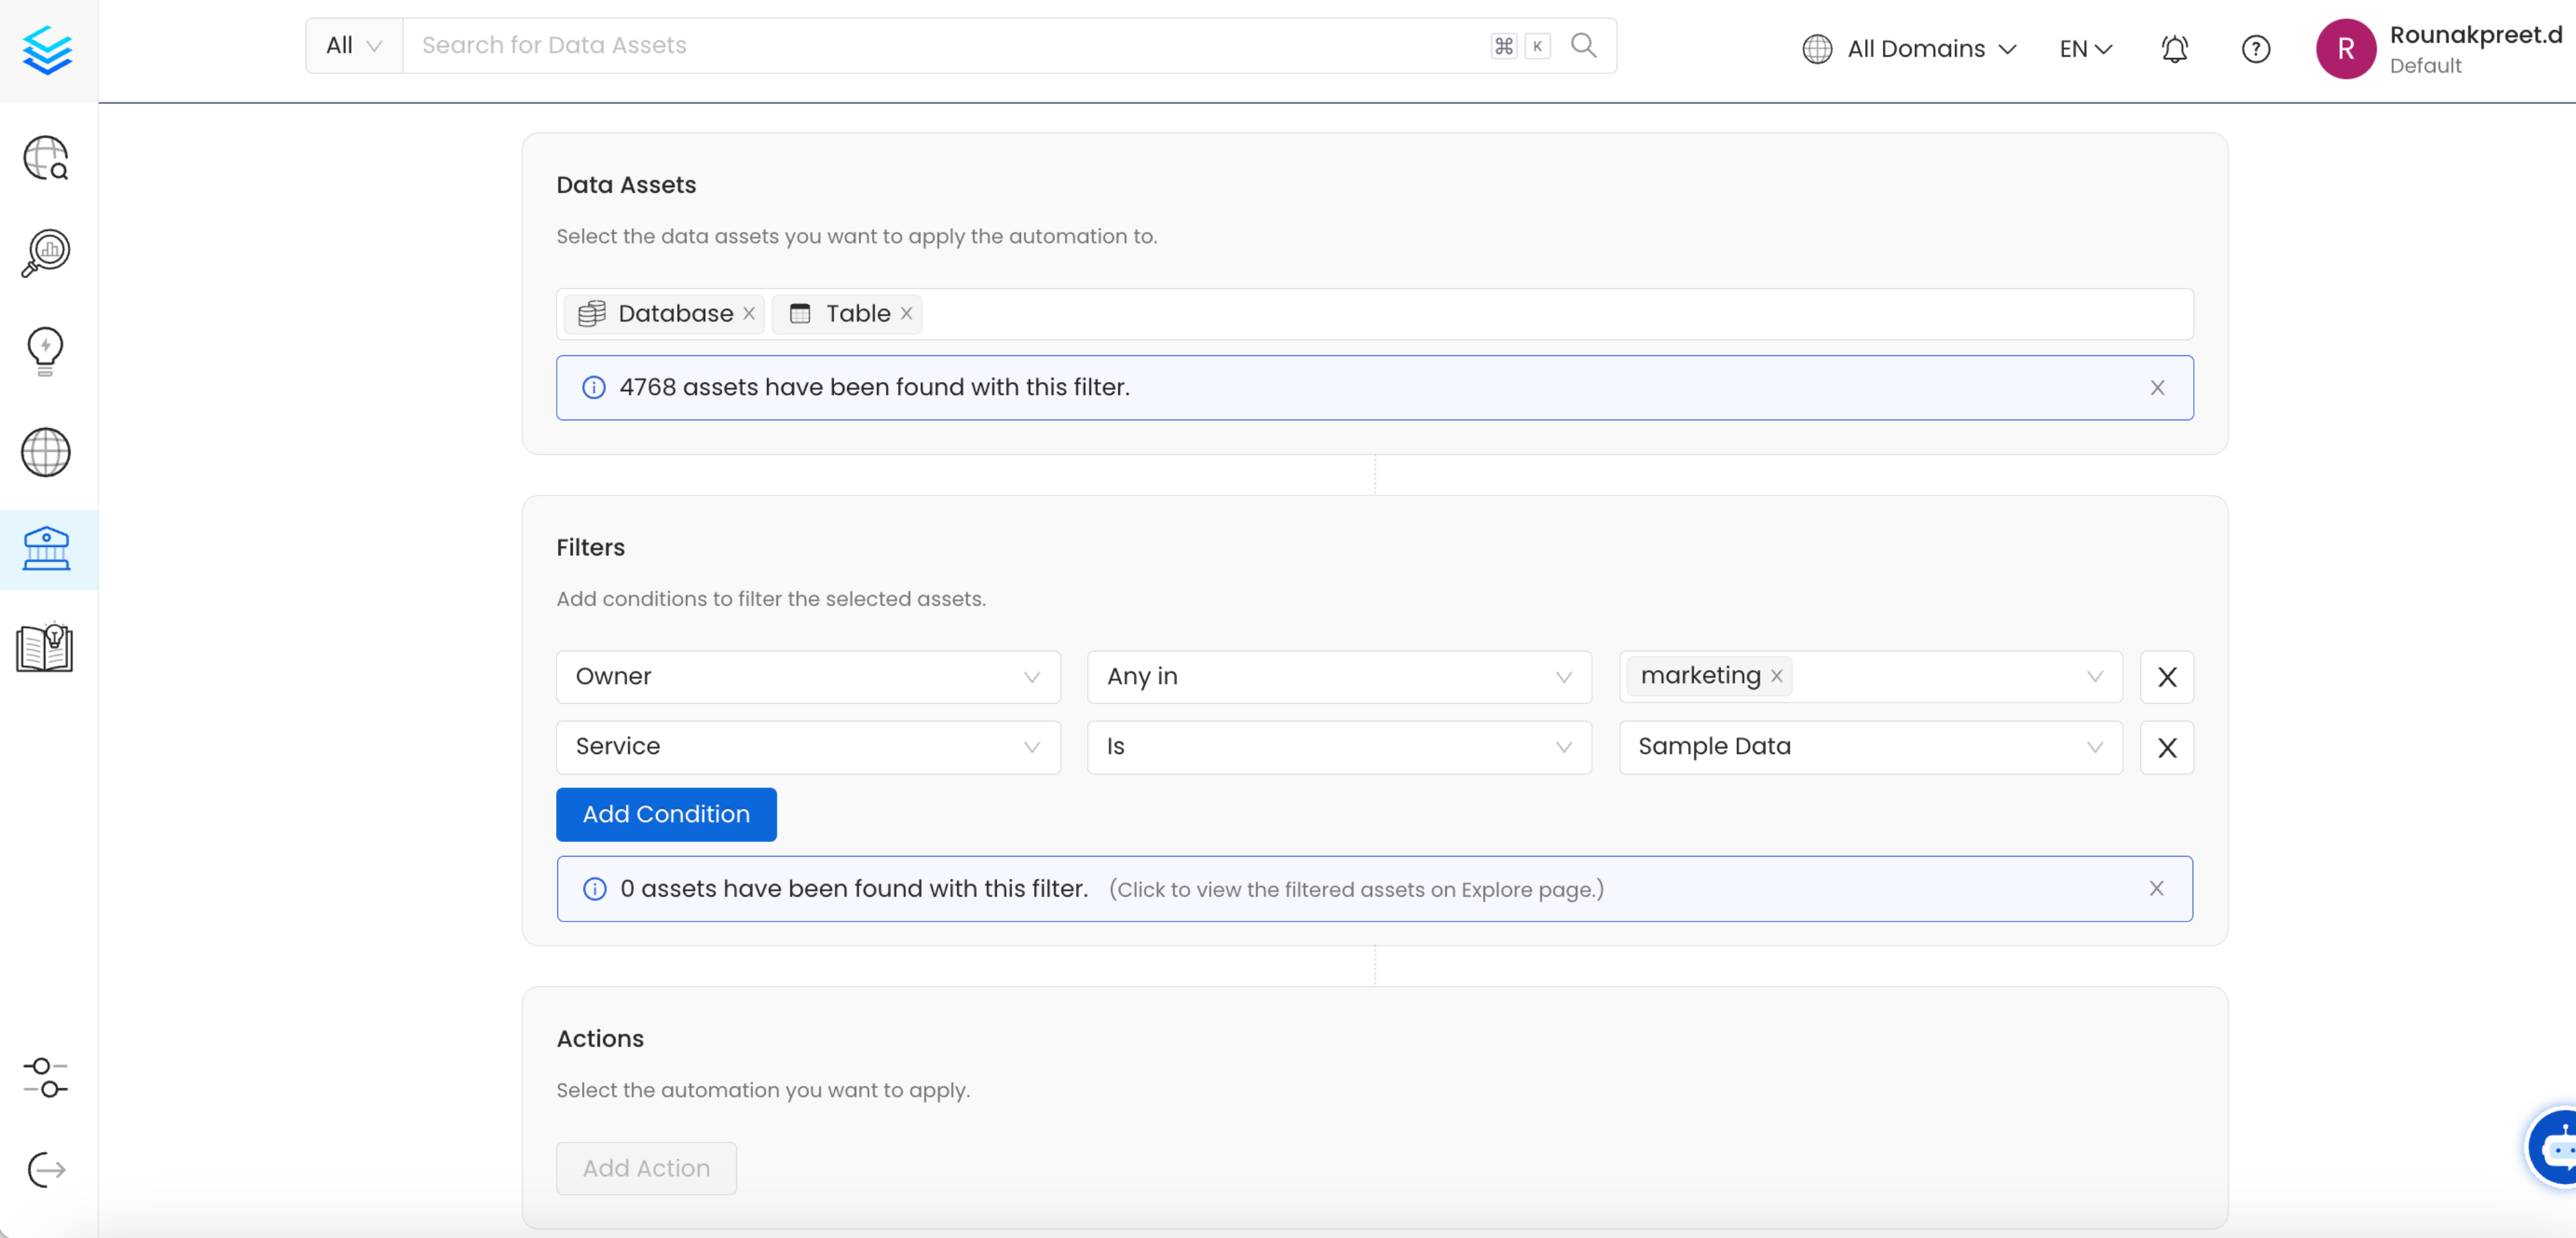Open the Glossary book icon in sidebar
The image size is (2576, 1238).
45,648
